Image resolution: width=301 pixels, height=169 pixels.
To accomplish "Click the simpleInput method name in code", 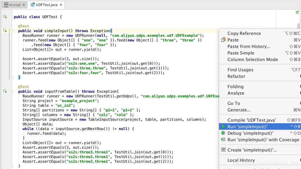I will [x=57, y=31].
